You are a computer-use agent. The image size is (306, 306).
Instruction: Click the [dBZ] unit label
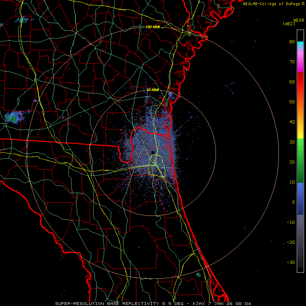[289, 23]
